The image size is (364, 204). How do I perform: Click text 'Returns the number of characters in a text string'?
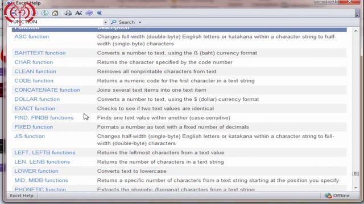[x=160, y=161]
